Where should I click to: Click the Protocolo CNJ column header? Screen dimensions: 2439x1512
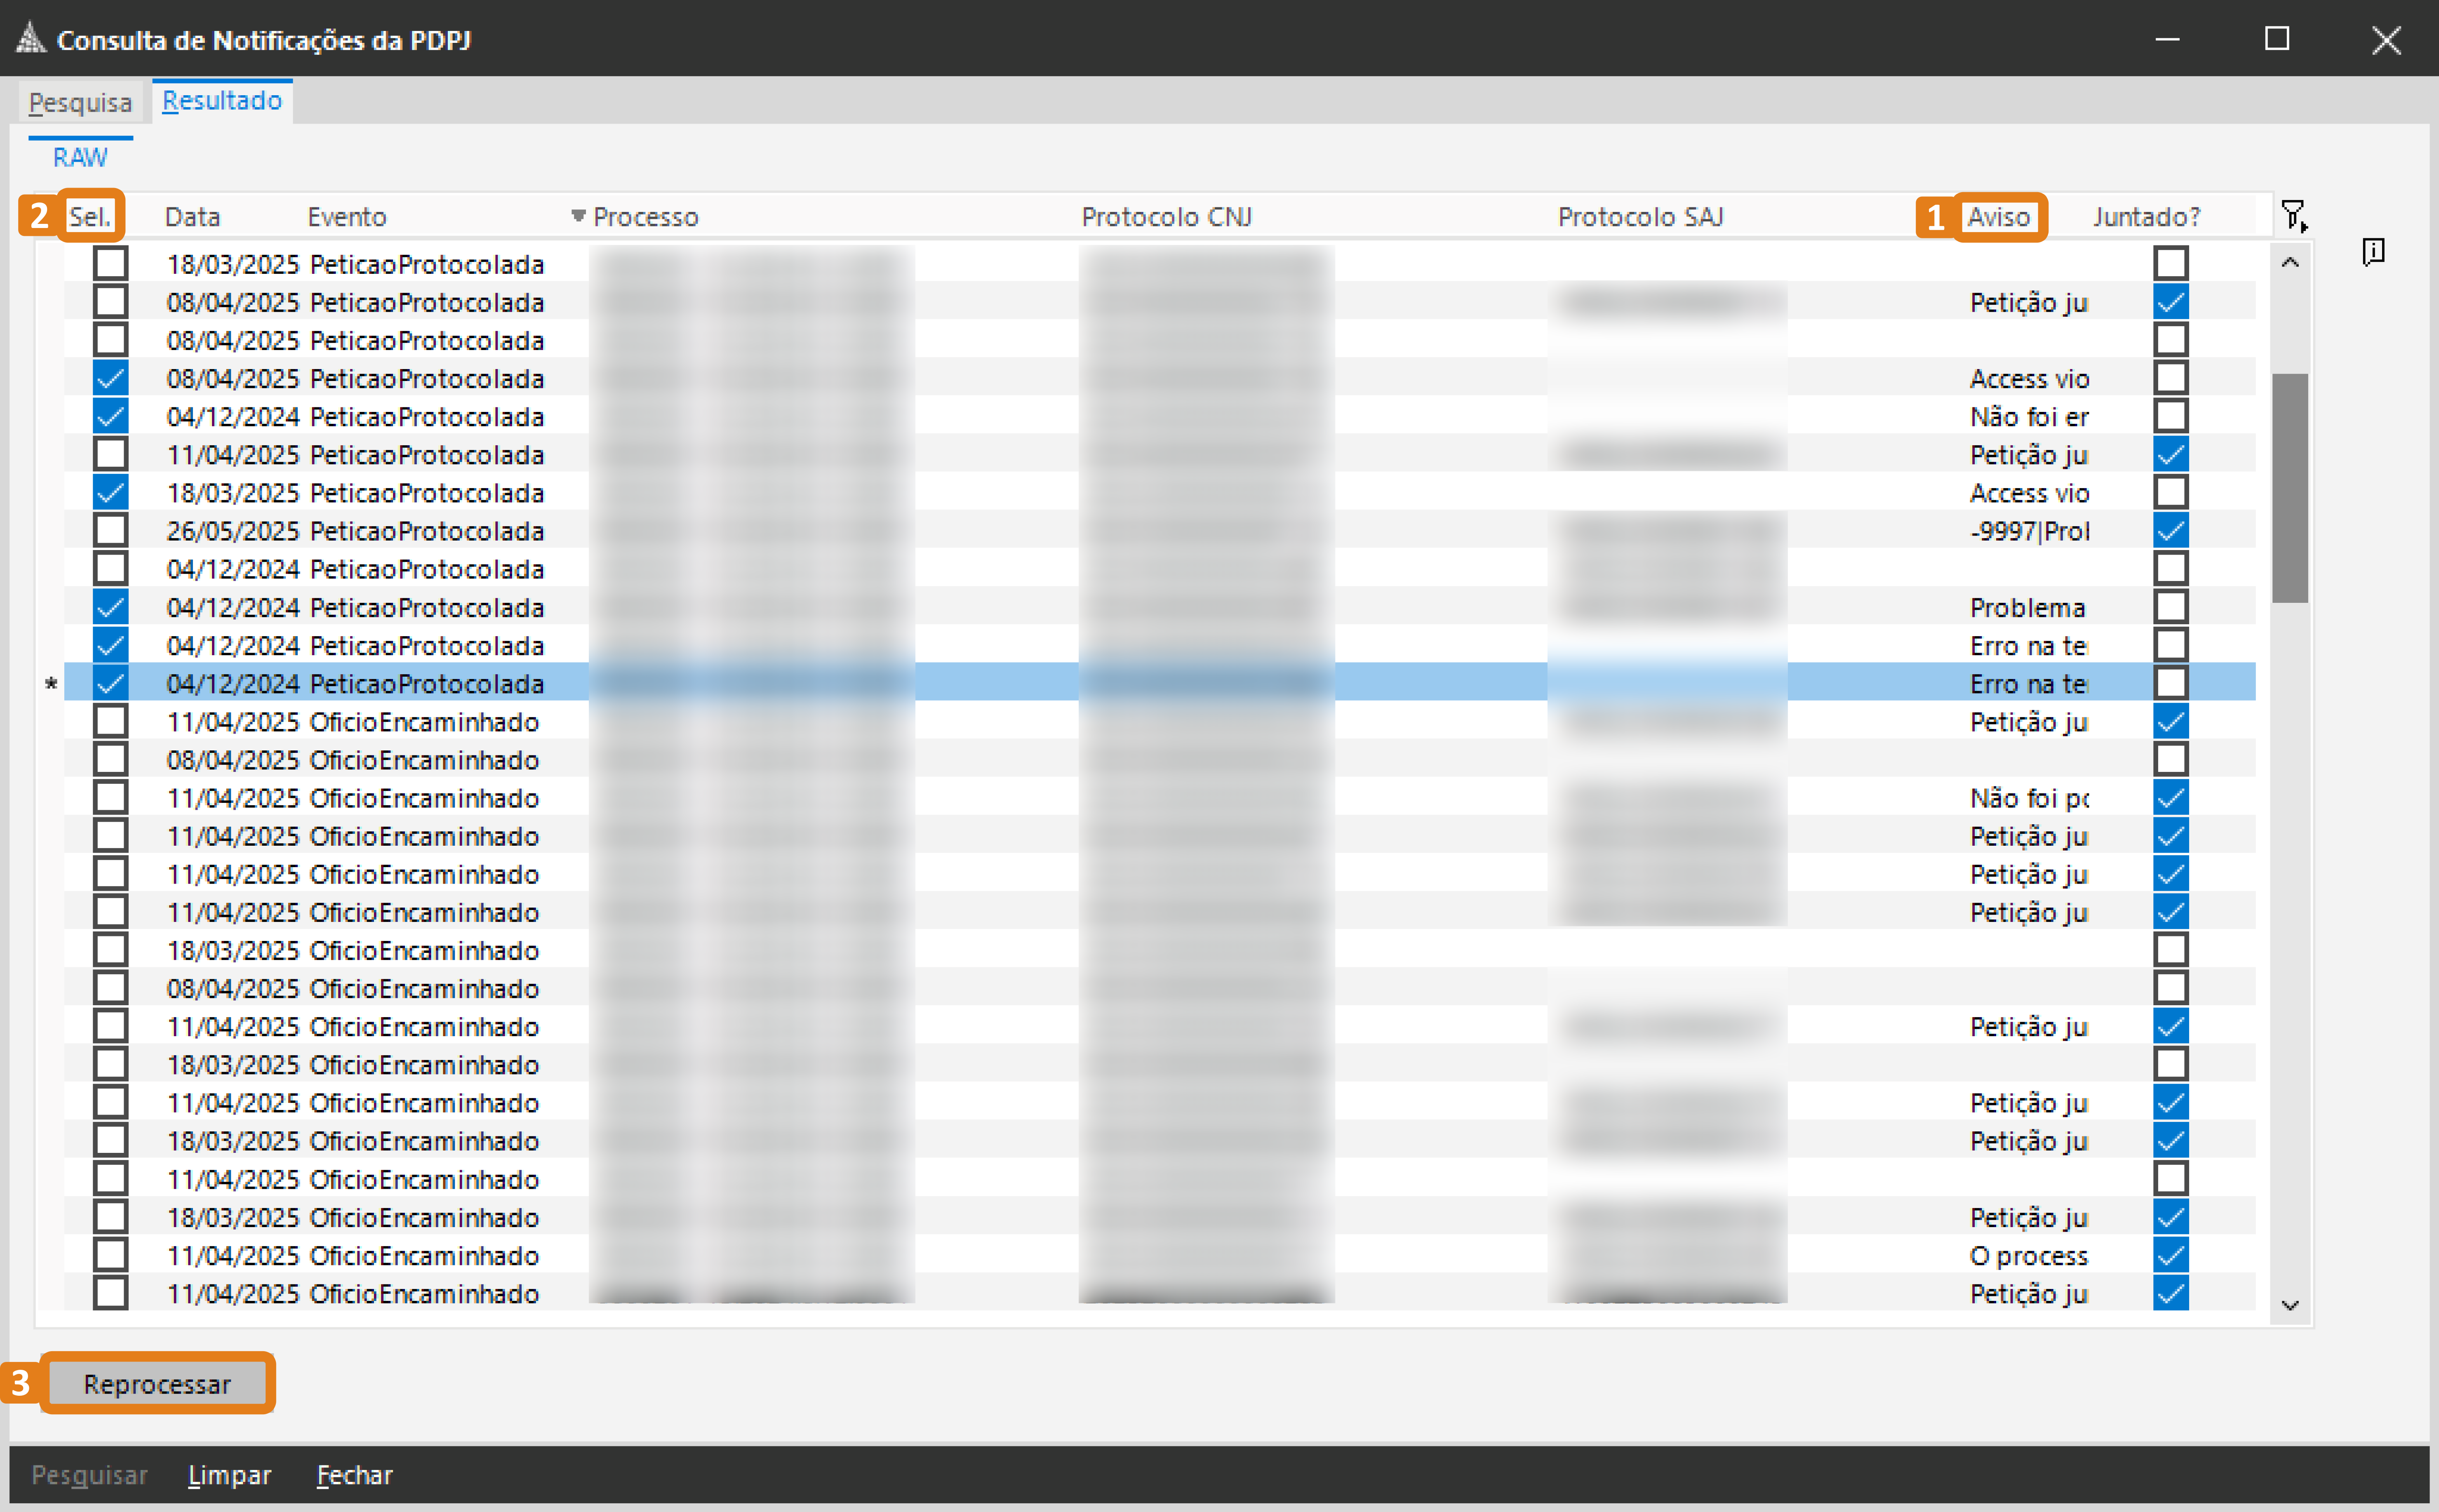coord(1166,216)
